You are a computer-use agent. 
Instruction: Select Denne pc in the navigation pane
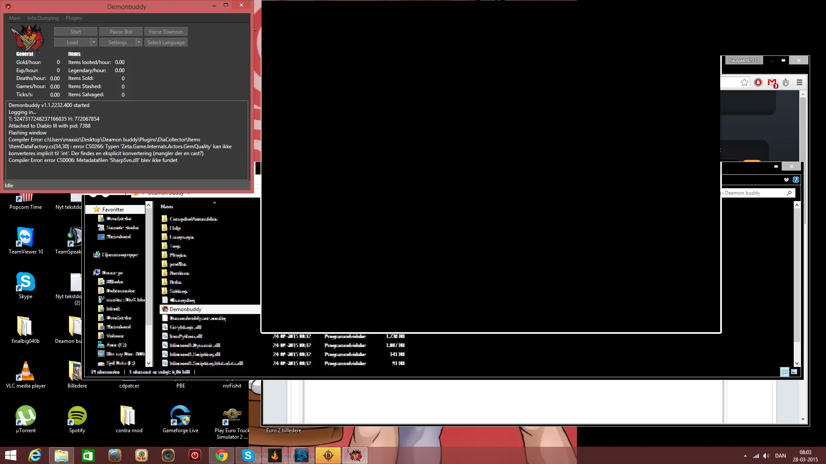tap(113, 273)
